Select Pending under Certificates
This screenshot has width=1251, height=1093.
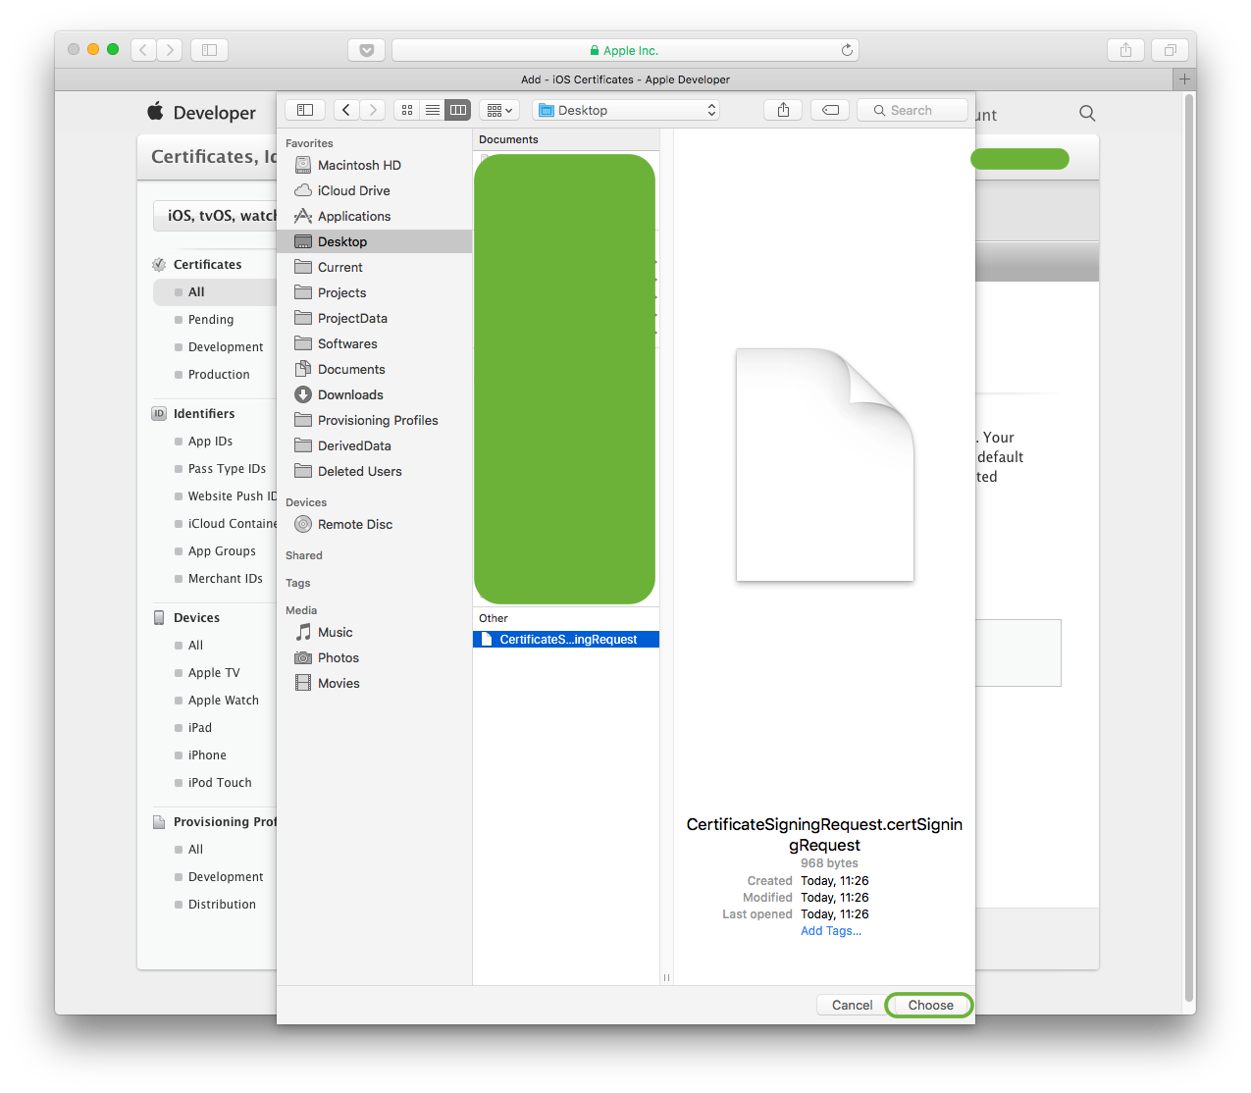211,319
